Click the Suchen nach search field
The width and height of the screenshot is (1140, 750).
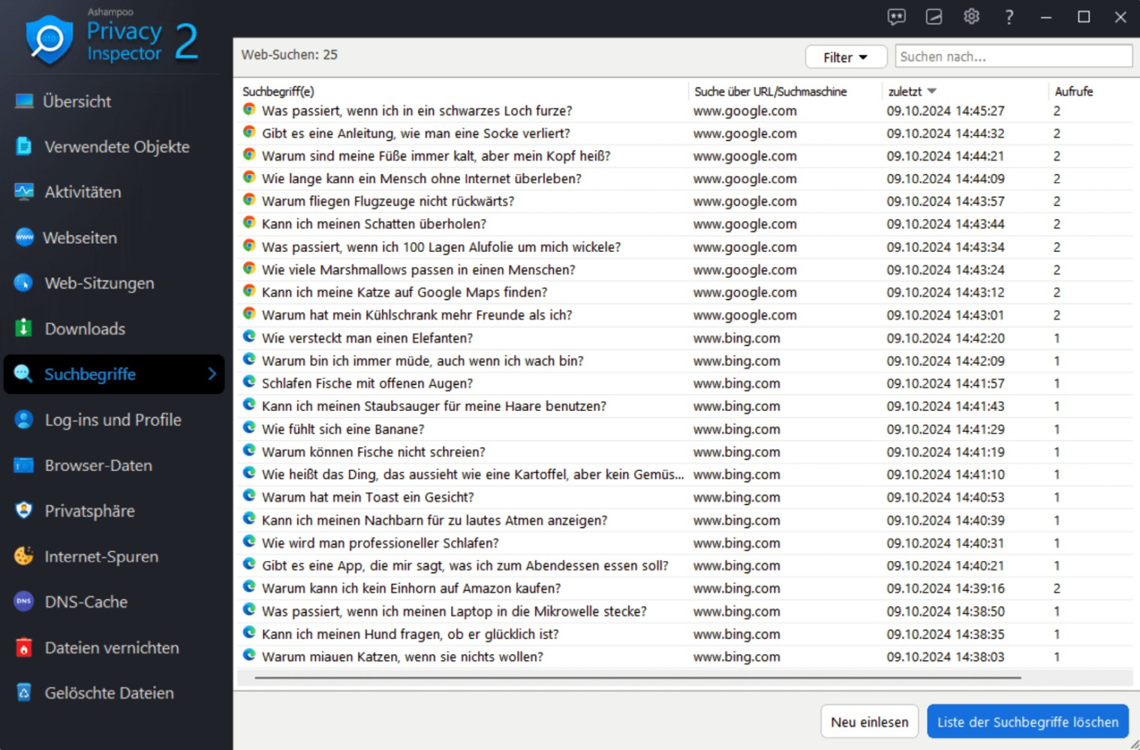coord(1012,55)
